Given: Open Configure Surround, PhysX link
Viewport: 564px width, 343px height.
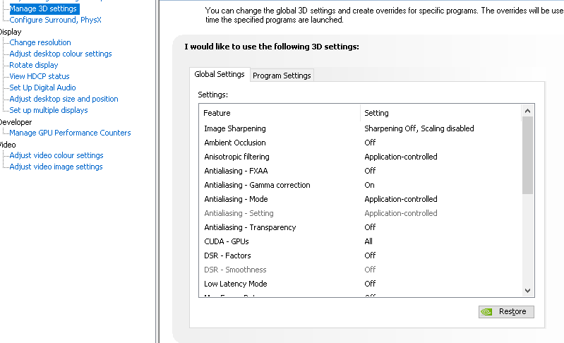Looking at the screenshot, I should (55, 20).
